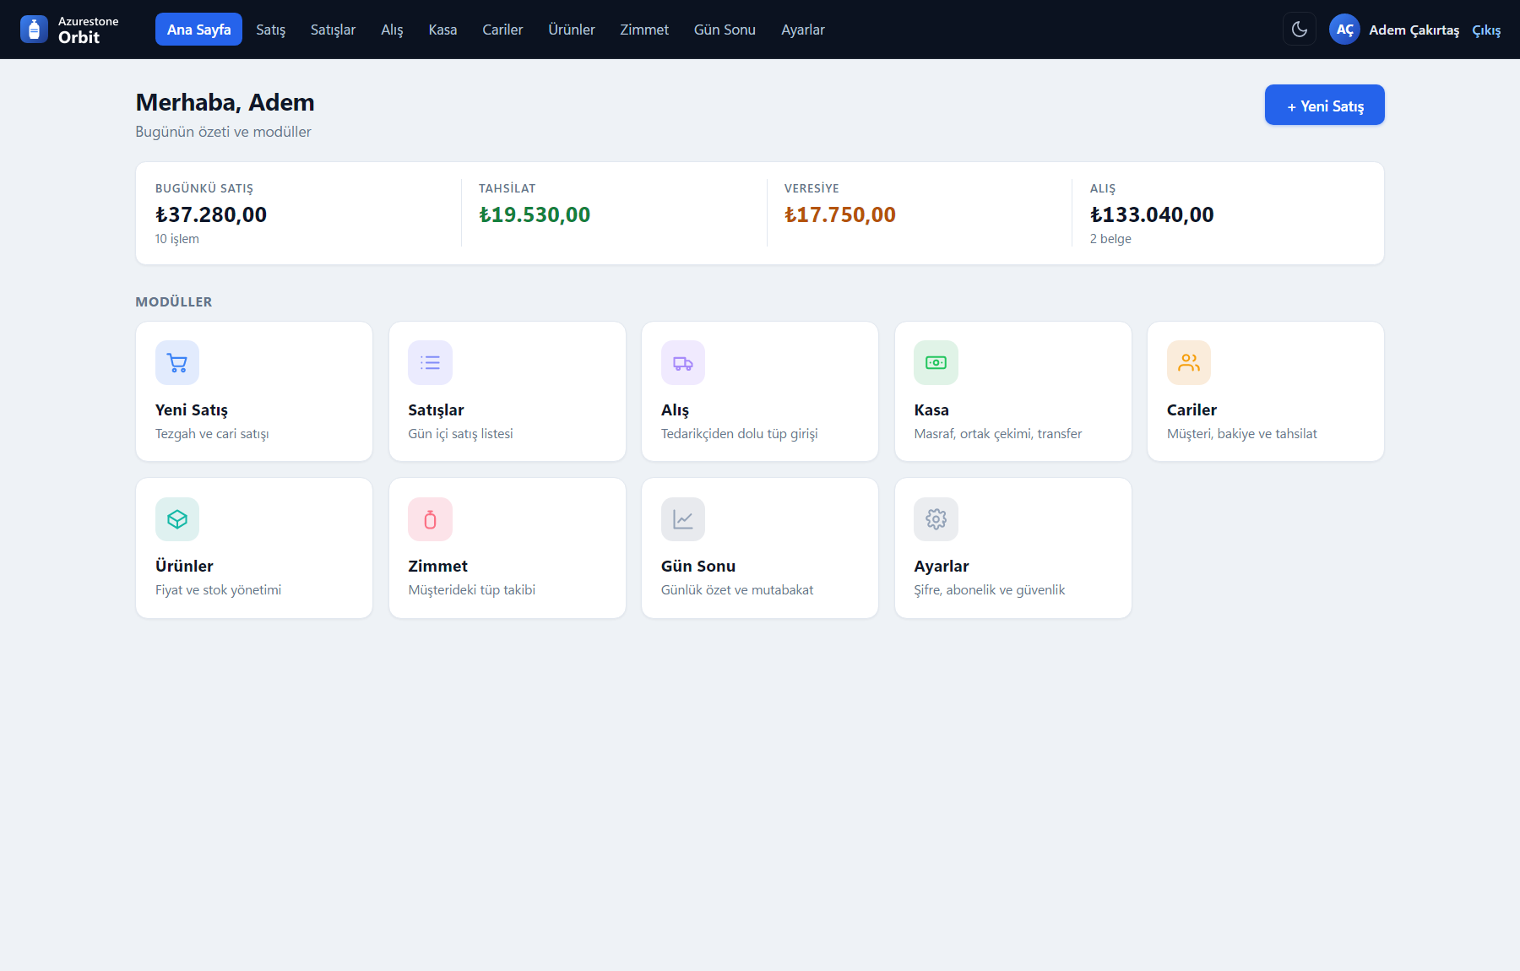
Task: Click the Kasa banknote icon
Action: (x=936, y=363)
